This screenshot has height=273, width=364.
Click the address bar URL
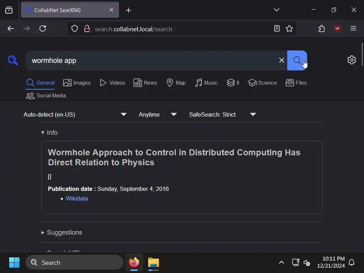134,29
